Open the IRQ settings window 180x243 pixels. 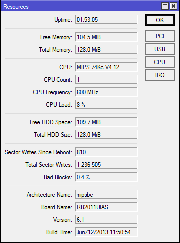[160, 75]
